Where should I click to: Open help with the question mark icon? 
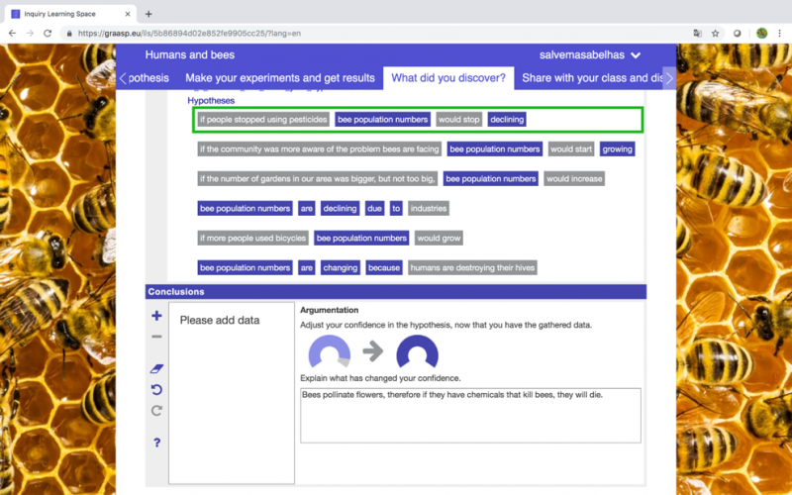pos(157,443)
